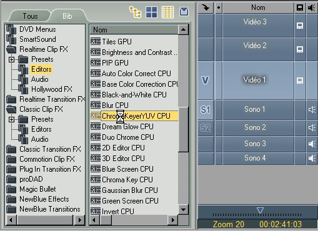Click the envelope icon in library toolbar
Screen dimensions: 318x231
click(x=184, y=11)
